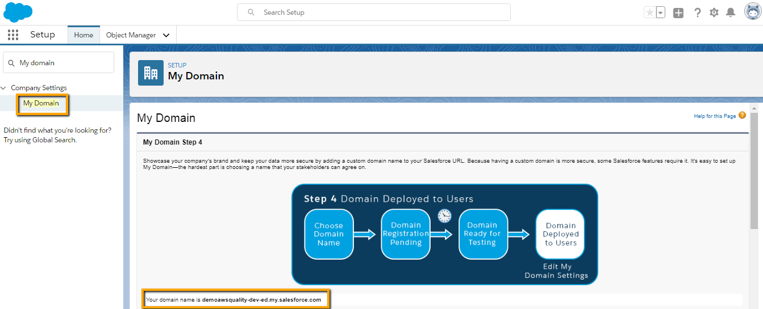Click the domain name demoawsquality-dev-ed.my.salesforce.com
Viewport: 763px width, 309px height.
pyautogui.click(x=261, y=299)
